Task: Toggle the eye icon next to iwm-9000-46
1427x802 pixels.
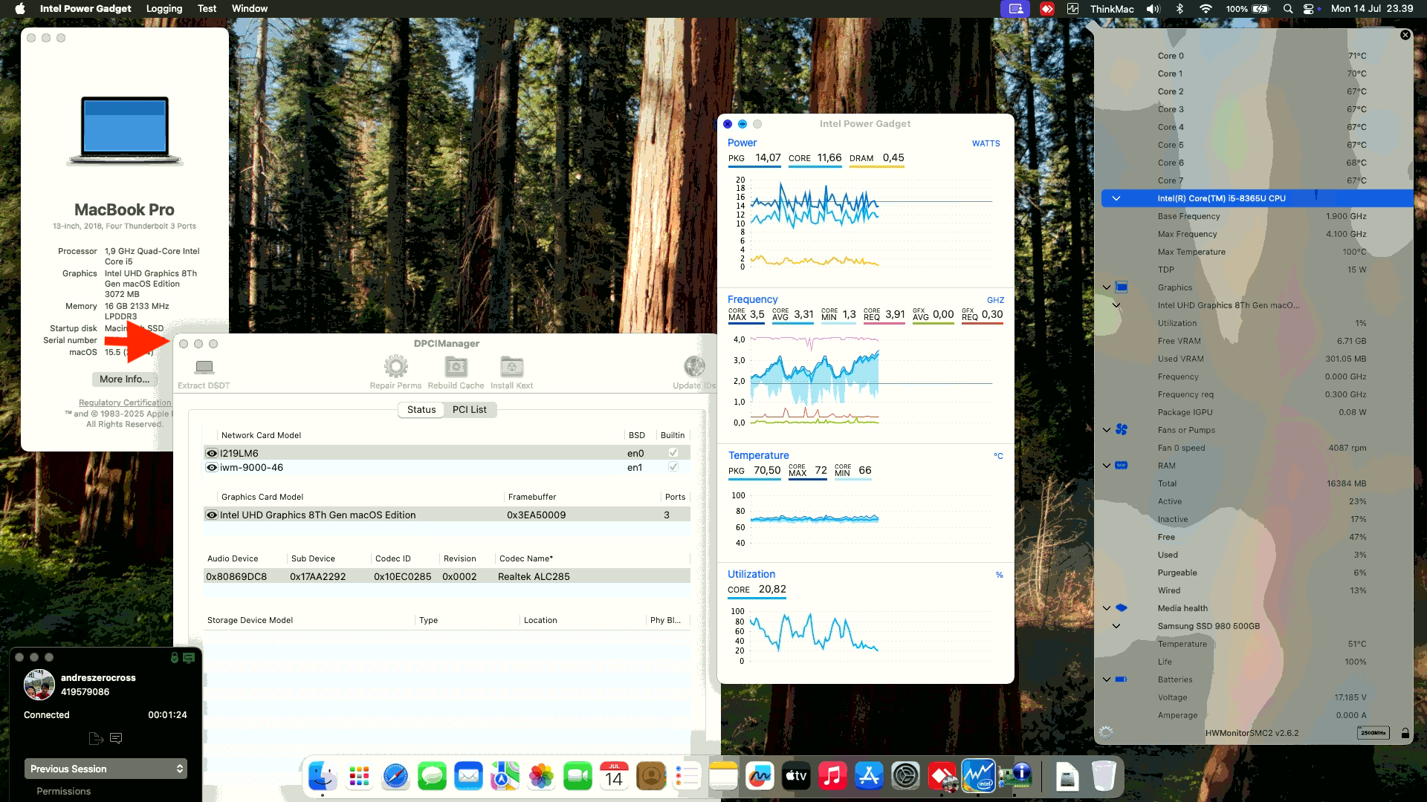Action: click(x=212, y=467)
